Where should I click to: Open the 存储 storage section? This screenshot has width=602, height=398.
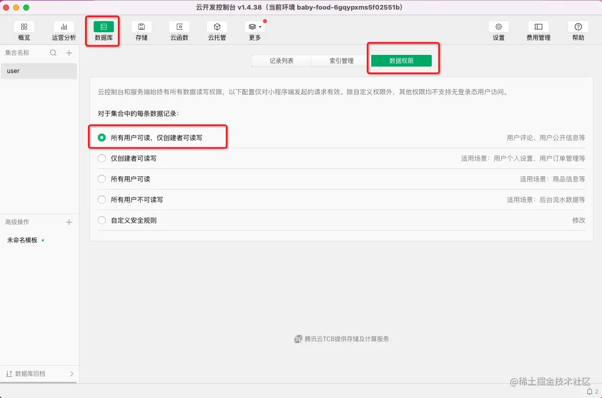click(141, 31)
